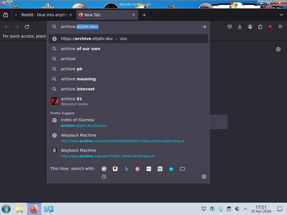Select 'archive meaning' search suggestion
The width and height of the screenshot is (287, 215).
[128, 79]
